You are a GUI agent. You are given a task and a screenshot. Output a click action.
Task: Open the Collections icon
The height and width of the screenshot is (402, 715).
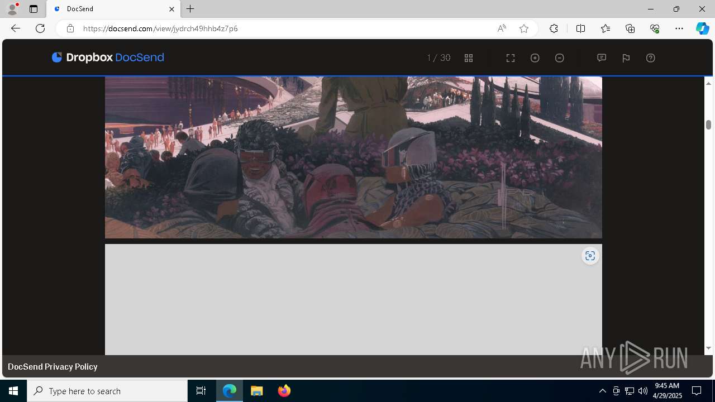[630, 28]
